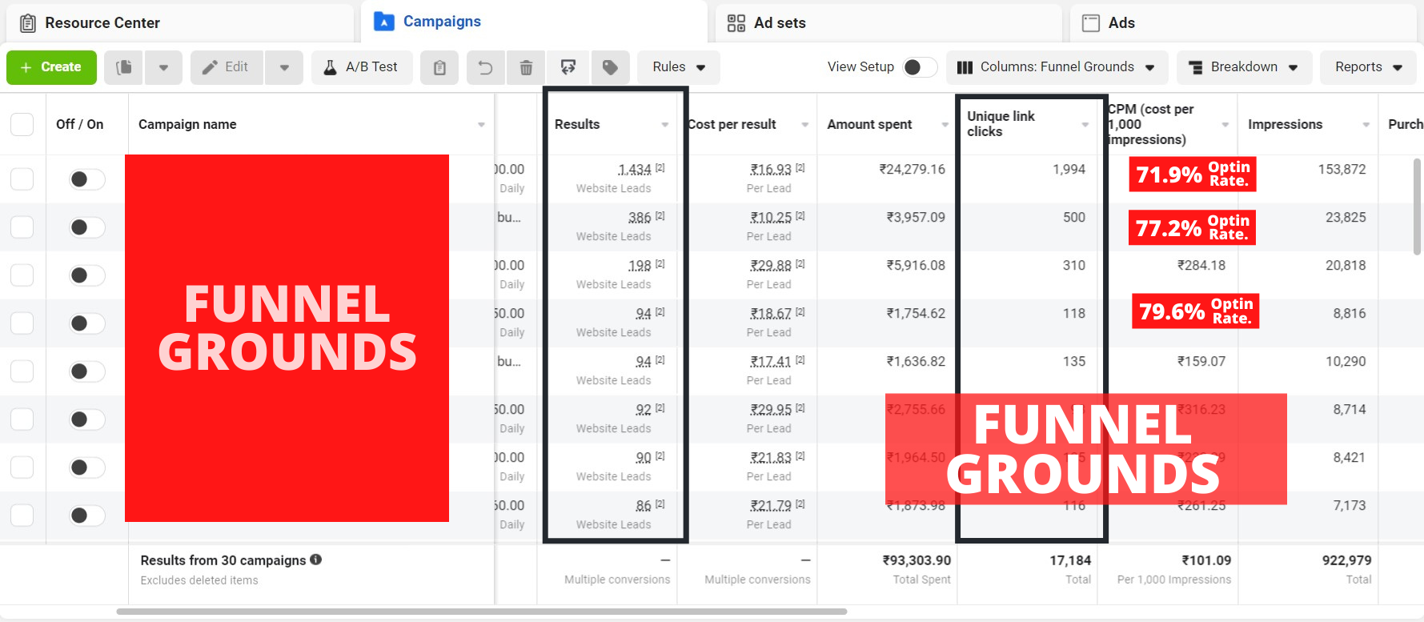Toggle campaign switch in the ₹1,636.82 row
This screenshot has height=622, width=1424.
point(87,371)
